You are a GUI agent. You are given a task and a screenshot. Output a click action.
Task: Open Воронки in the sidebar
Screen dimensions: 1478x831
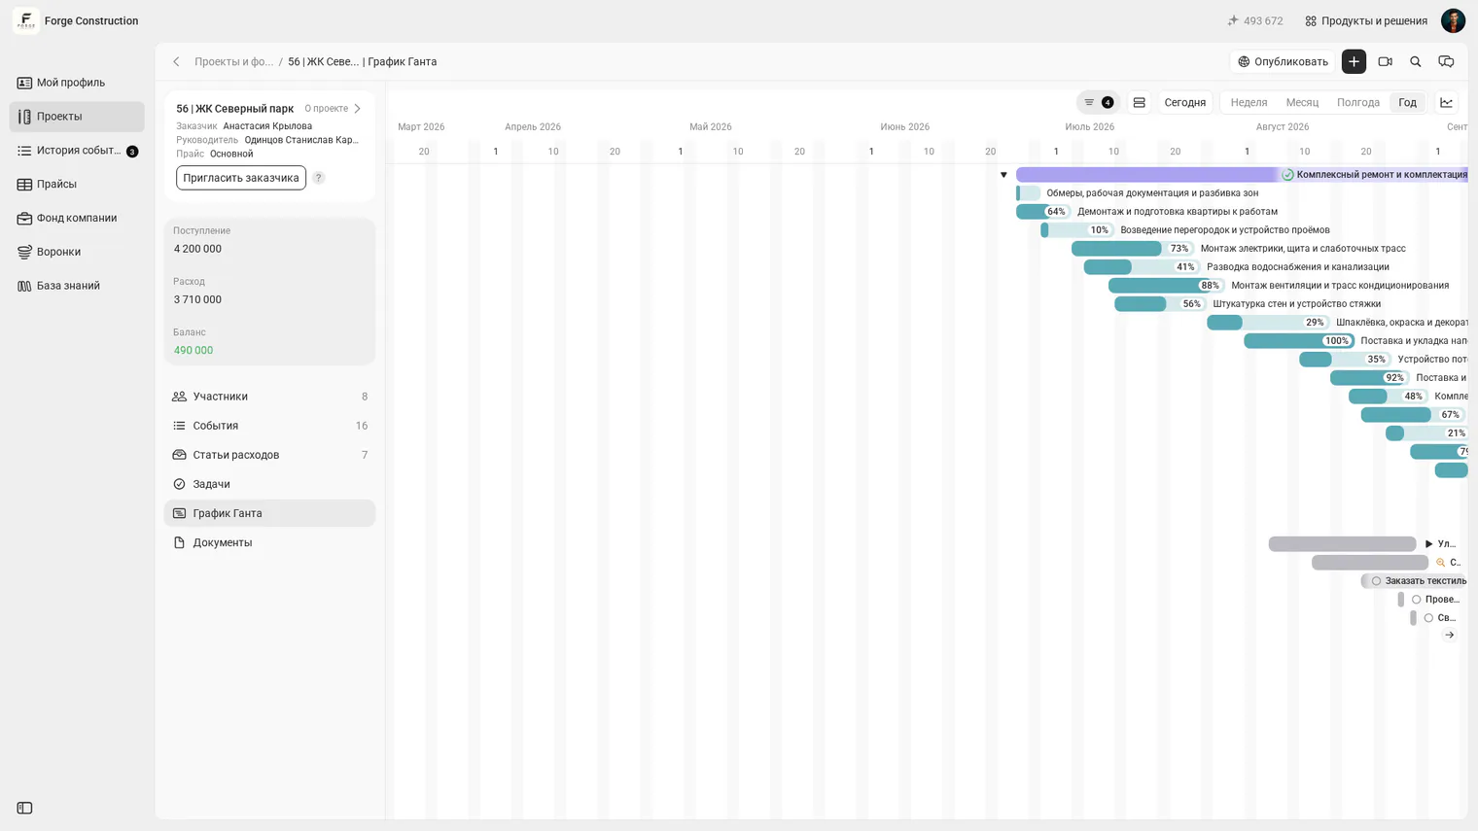click(77, 252)
